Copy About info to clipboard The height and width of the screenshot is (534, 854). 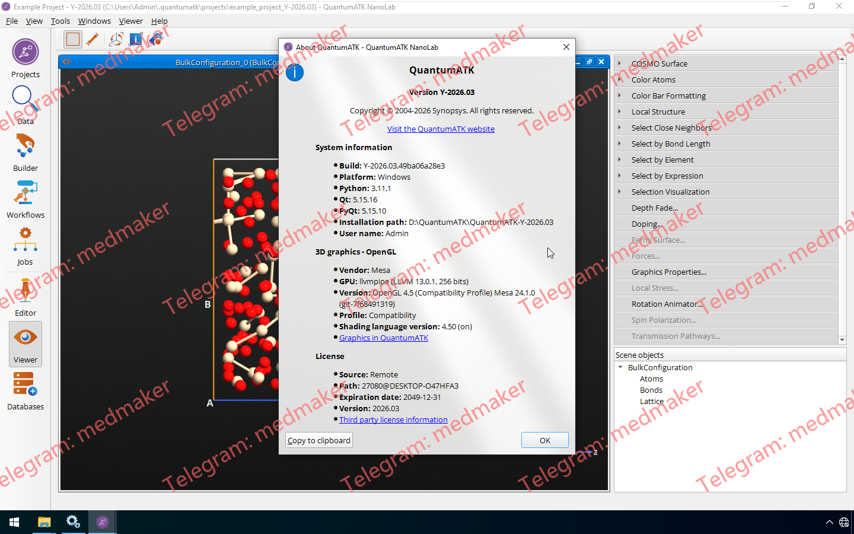click(319, 440)
